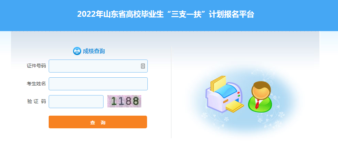
Task: Click the brown-haired head of the user figure
Action: [261, 90]
